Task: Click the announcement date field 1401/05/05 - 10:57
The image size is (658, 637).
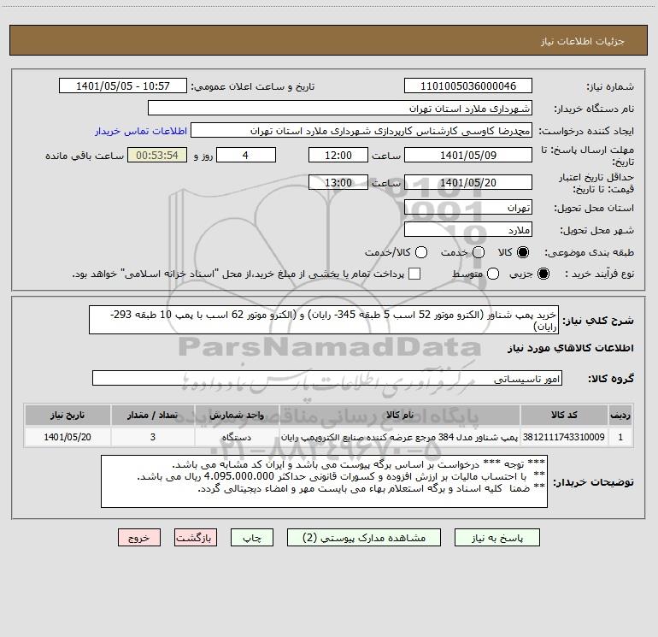Action: point(123,86)
